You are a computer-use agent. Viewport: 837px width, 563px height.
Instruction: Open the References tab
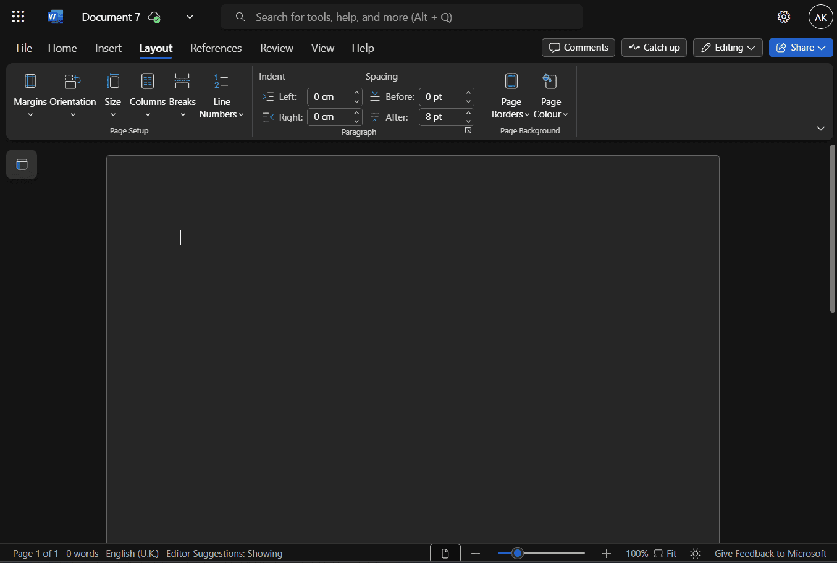(216, 48)
